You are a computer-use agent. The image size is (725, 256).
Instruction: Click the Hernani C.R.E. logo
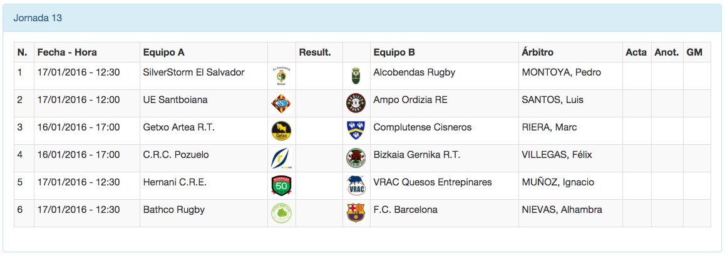[x=281, y=185]
